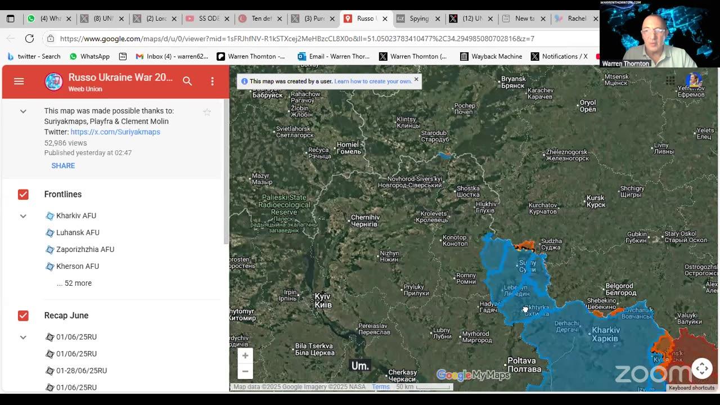Go back using browser back arrow

coord(11,38)
